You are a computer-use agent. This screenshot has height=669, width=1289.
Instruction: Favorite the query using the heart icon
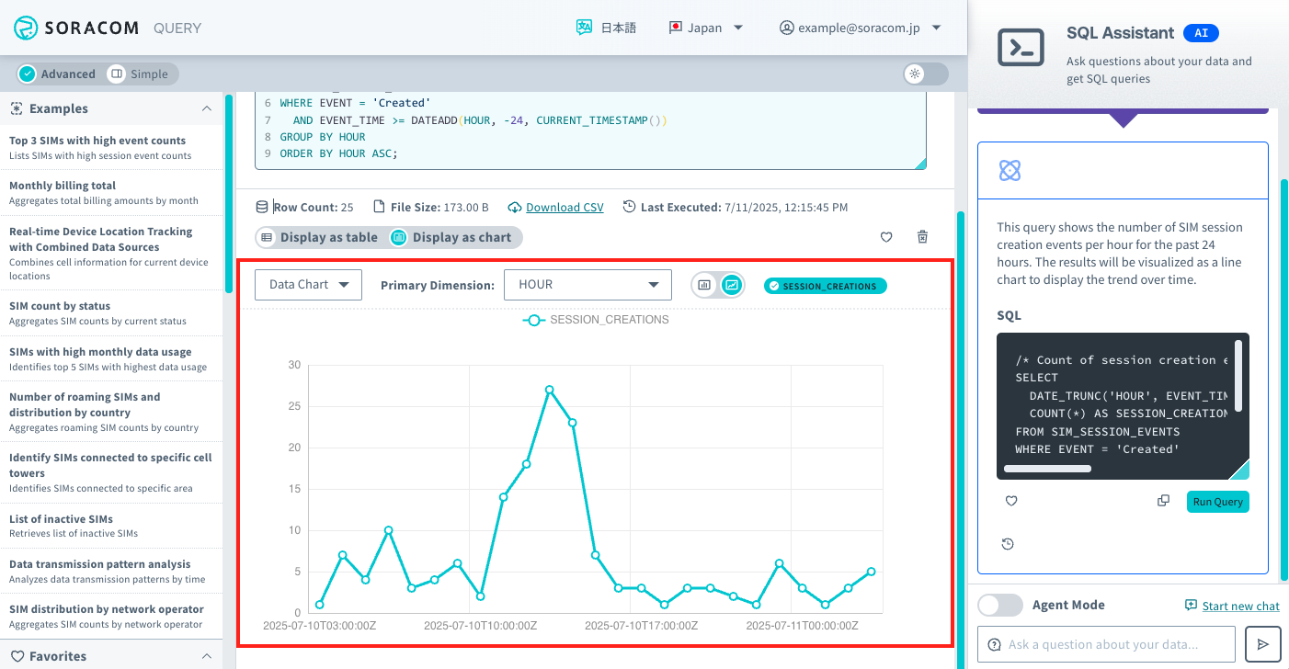[x=885, y=237]
